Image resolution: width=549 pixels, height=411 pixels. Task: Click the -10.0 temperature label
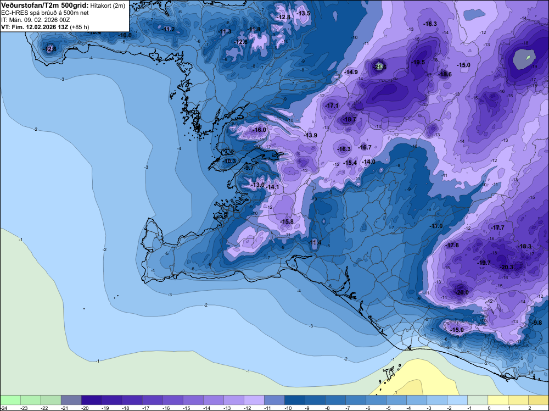point(125,35)
